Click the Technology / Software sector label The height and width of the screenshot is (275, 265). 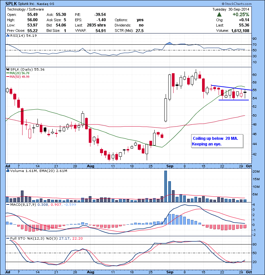[x=26, y=9]
